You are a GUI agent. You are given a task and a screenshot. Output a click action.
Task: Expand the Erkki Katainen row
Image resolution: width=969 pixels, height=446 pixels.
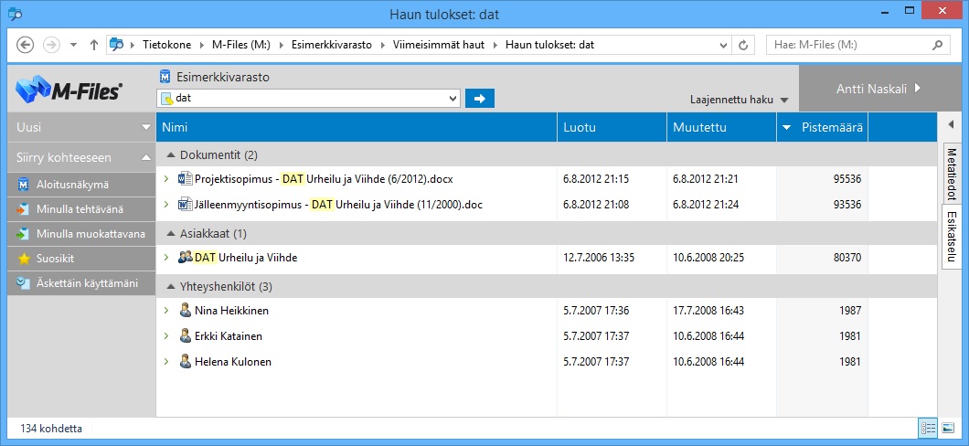coord(166,336)
